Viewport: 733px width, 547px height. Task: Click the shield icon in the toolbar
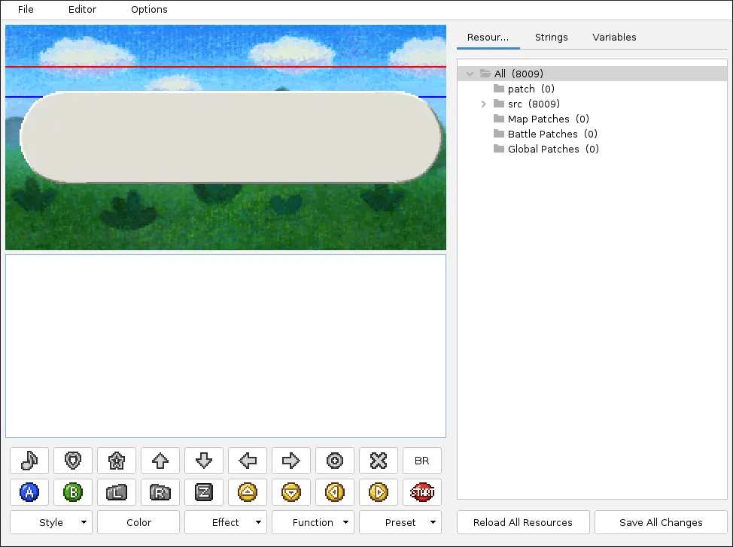click(72, 461)
